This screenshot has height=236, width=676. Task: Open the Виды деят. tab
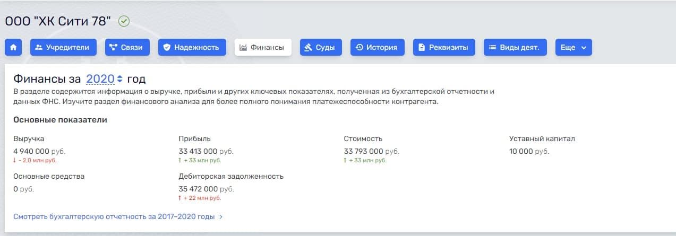[515, 47]
